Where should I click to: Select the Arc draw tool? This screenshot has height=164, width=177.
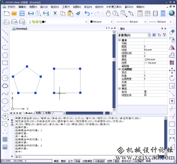5,70
